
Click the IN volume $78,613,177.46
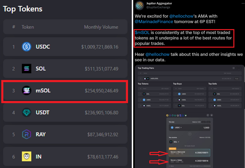[103, 156]
